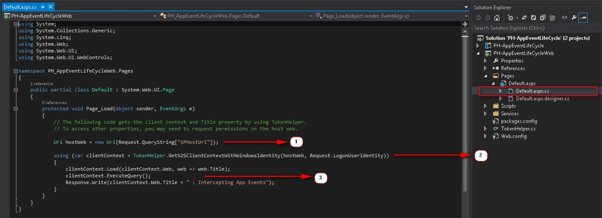Click the Solution Explorer panel title
Screen dimensions: 602x218
click(x=492, y=7)
